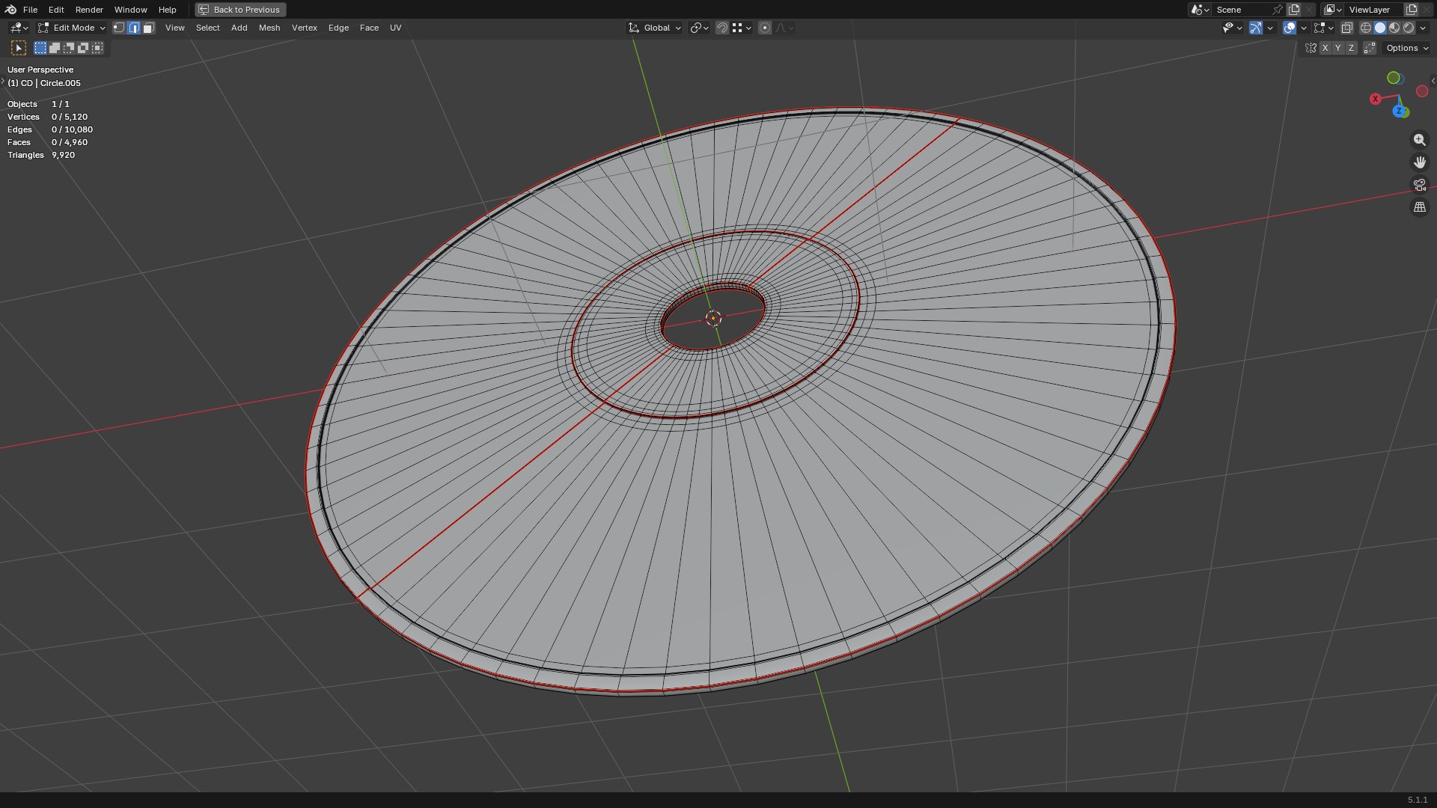Open the Vertex menu
This screenshot has height=808, width=1437.
click(x=305, y=28)
